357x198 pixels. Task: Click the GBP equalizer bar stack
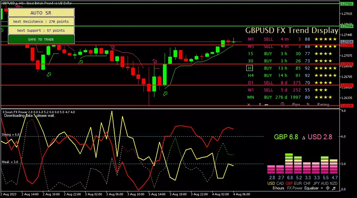289,164
